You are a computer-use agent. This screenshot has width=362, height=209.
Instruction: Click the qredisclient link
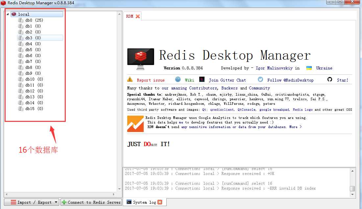(x=222, y=110)
